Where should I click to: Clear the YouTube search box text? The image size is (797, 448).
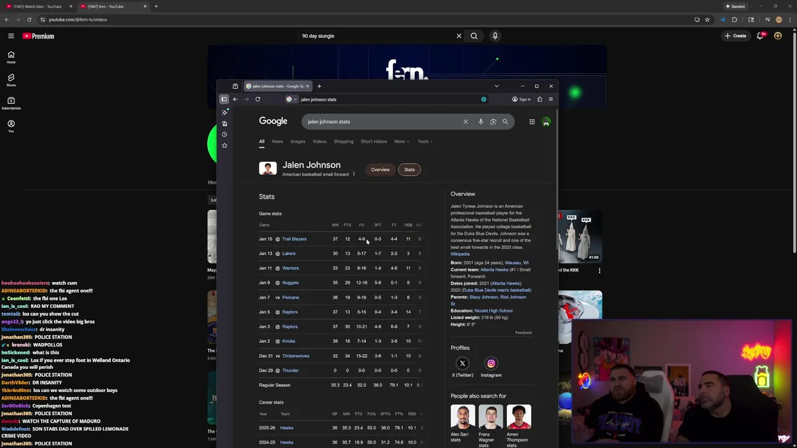(459, 36)
